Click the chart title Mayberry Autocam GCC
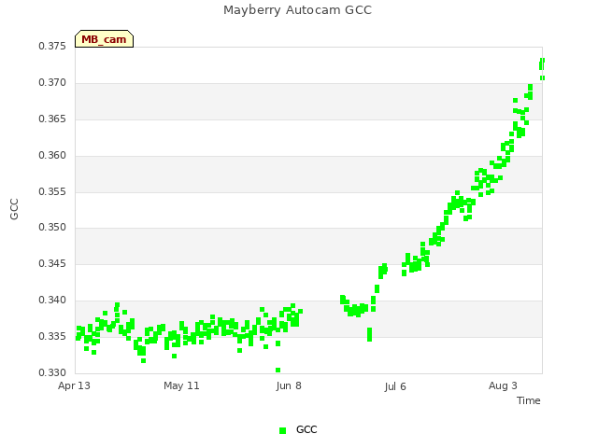This screenshot has height=448, width=598. tap(297, 10)
